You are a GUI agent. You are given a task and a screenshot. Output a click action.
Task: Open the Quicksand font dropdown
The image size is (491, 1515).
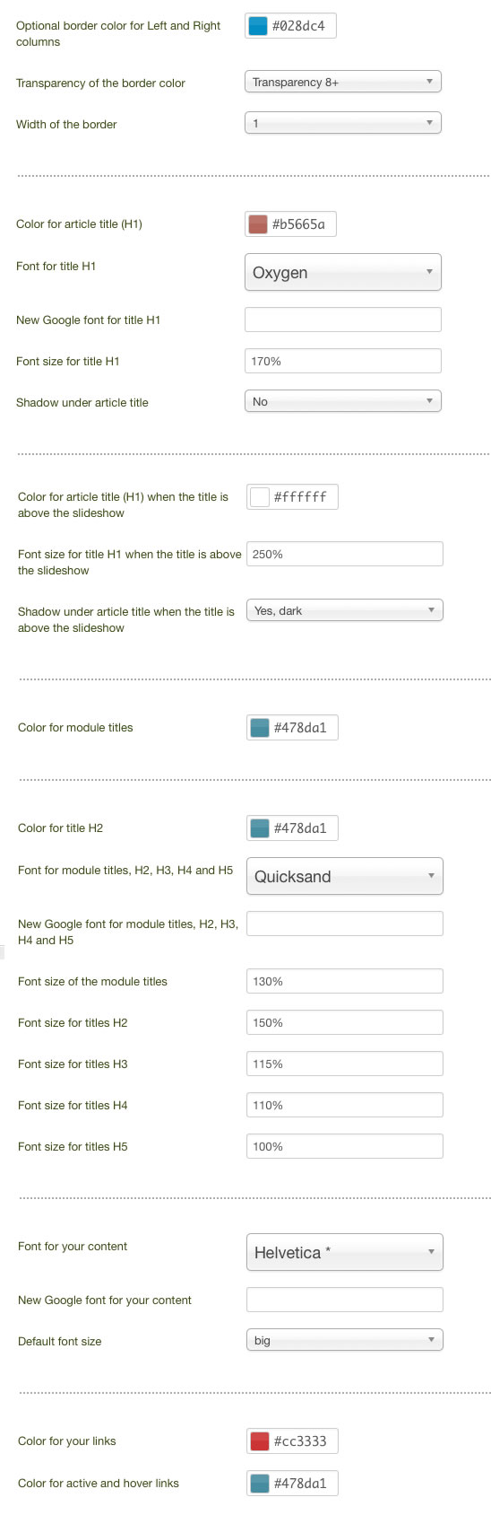click(345, 877)
